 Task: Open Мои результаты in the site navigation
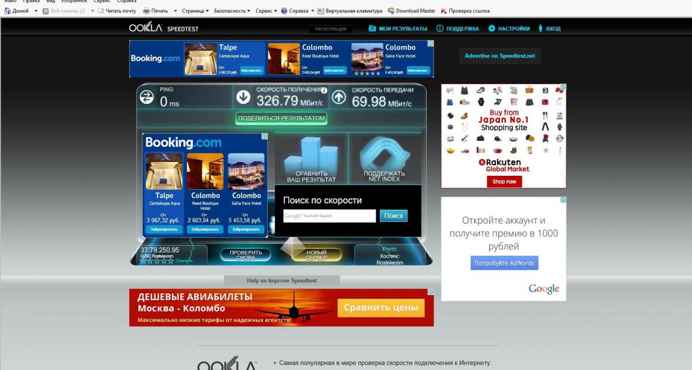[398, 28]
